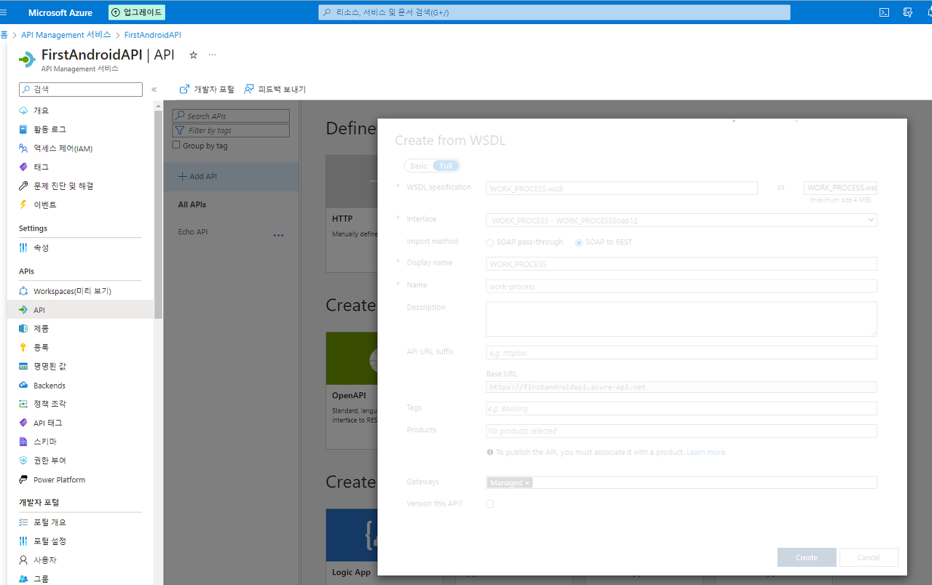Image resolution: width=932 pixels, height=585 pixels.
Task: Select All APIs in the list
Action: [192, 204]
